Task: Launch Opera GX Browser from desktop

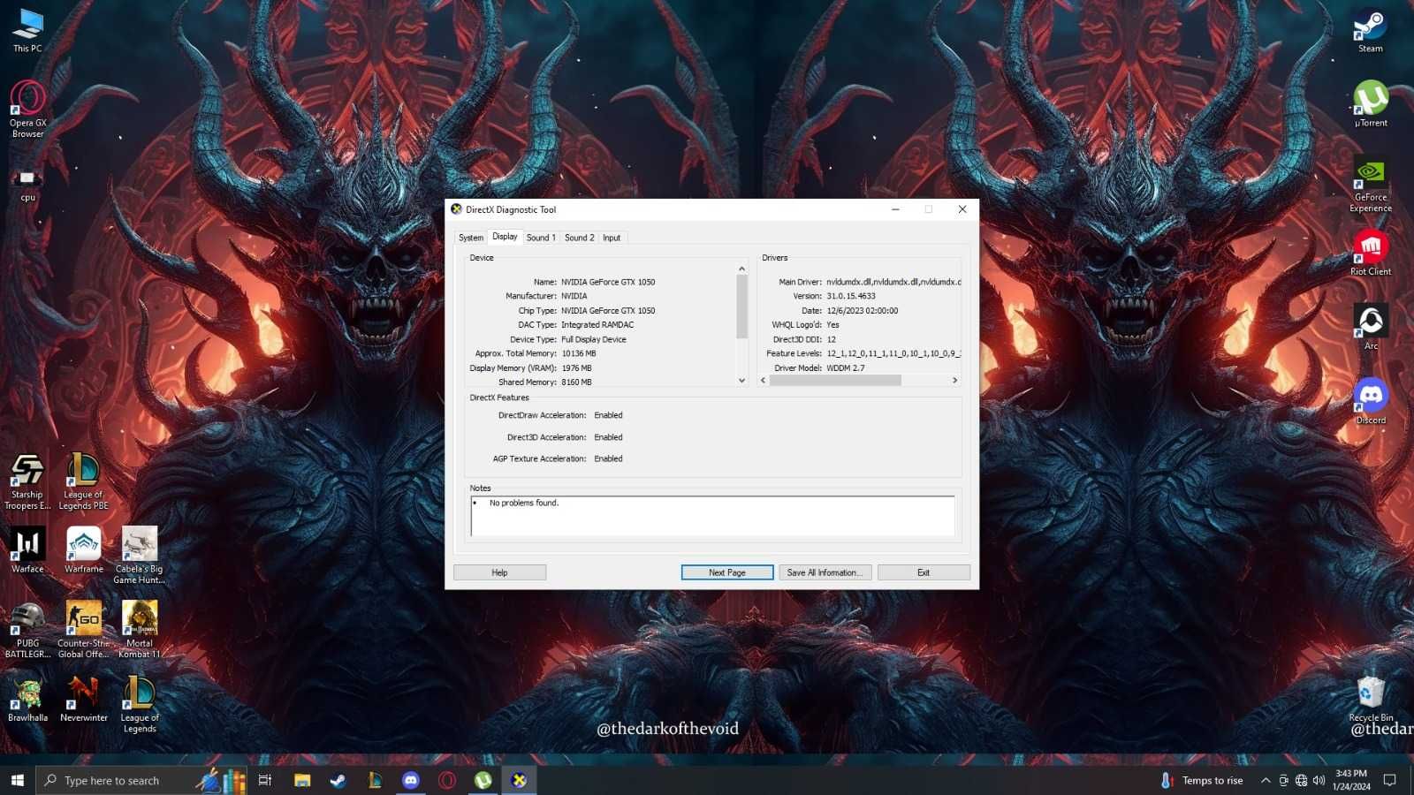Action: (x=27, y=110)
